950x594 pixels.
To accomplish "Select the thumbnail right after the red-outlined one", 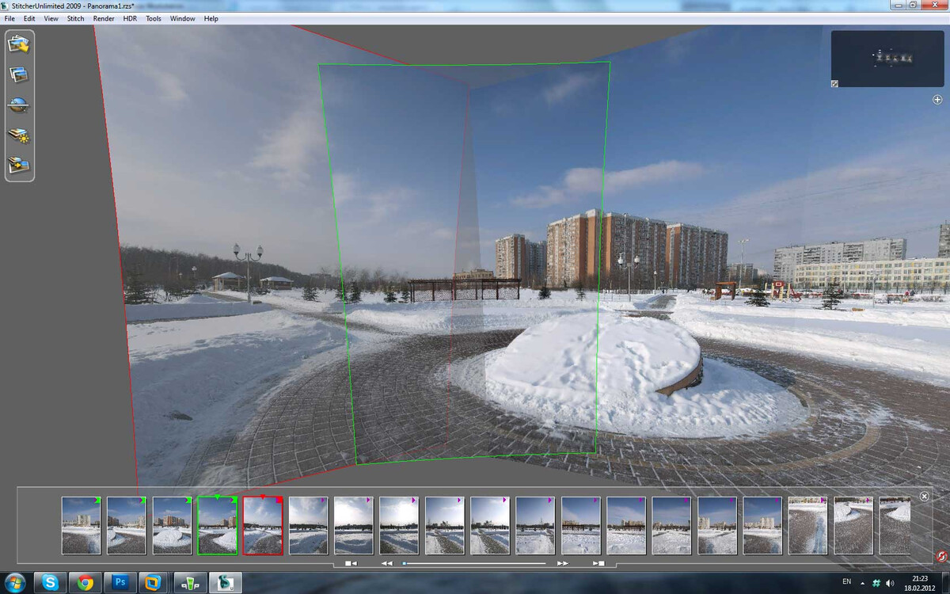I will pyautogui.click(x=308, y=525).
